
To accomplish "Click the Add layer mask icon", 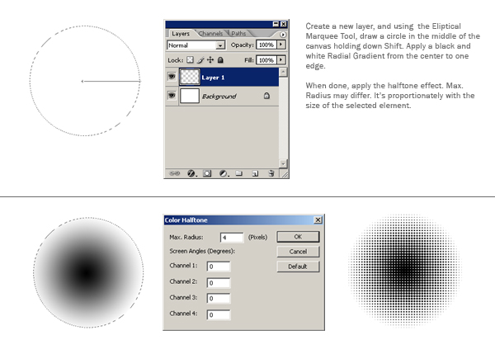I will (x=207, y=173).
